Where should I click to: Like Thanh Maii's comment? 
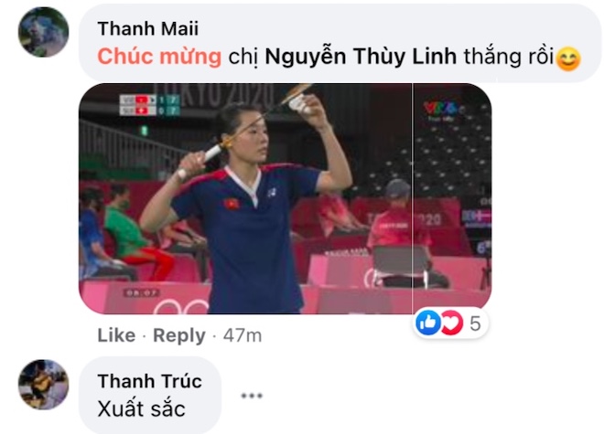point(116,335)
